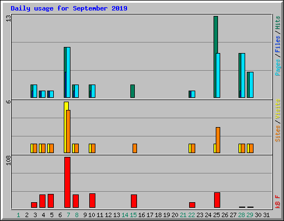Screen dimensions: 284x221
Task: Select day 7 on the x-axis
Action: click(x=68, y=215)
